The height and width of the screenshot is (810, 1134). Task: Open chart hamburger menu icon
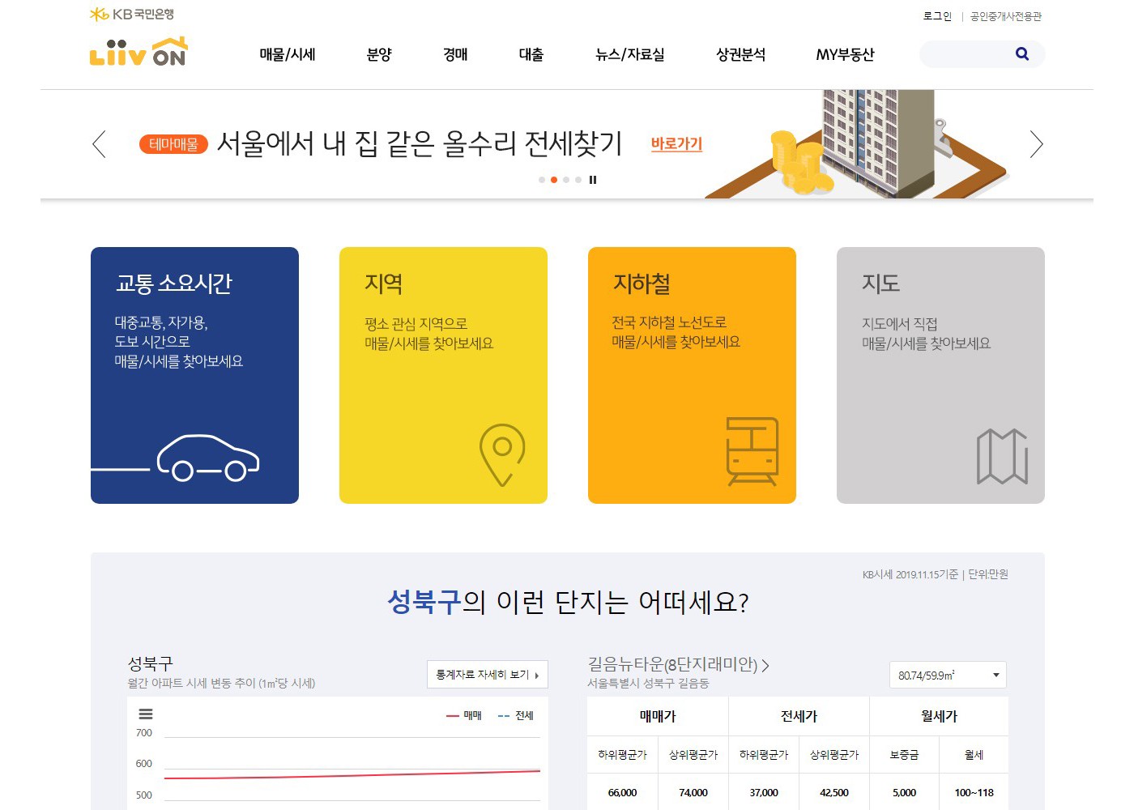pos(146,714)
